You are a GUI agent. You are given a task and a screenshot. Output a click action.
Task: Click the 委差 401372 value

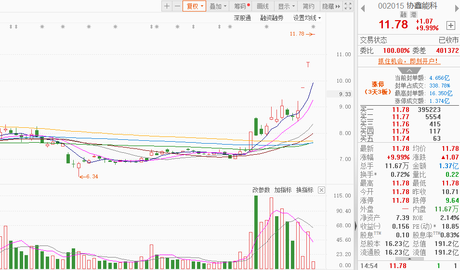(447, 50)
